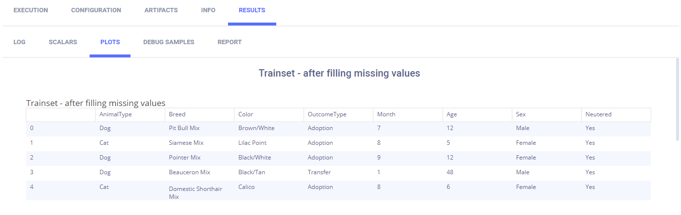Viewport: 681px width, 215px height.
Task: Click the Breed column header
Action: coord(177,114)
